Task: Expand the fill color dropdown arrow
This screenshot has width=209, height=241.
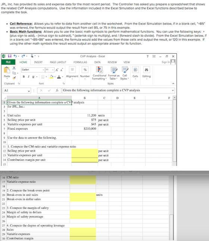Action: pos(55,77)
